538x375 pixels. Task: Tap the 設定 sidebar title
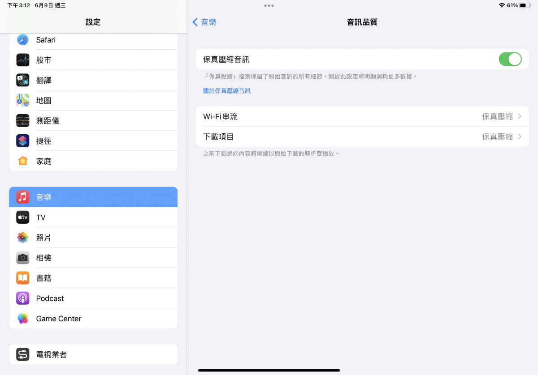[93, 22]
